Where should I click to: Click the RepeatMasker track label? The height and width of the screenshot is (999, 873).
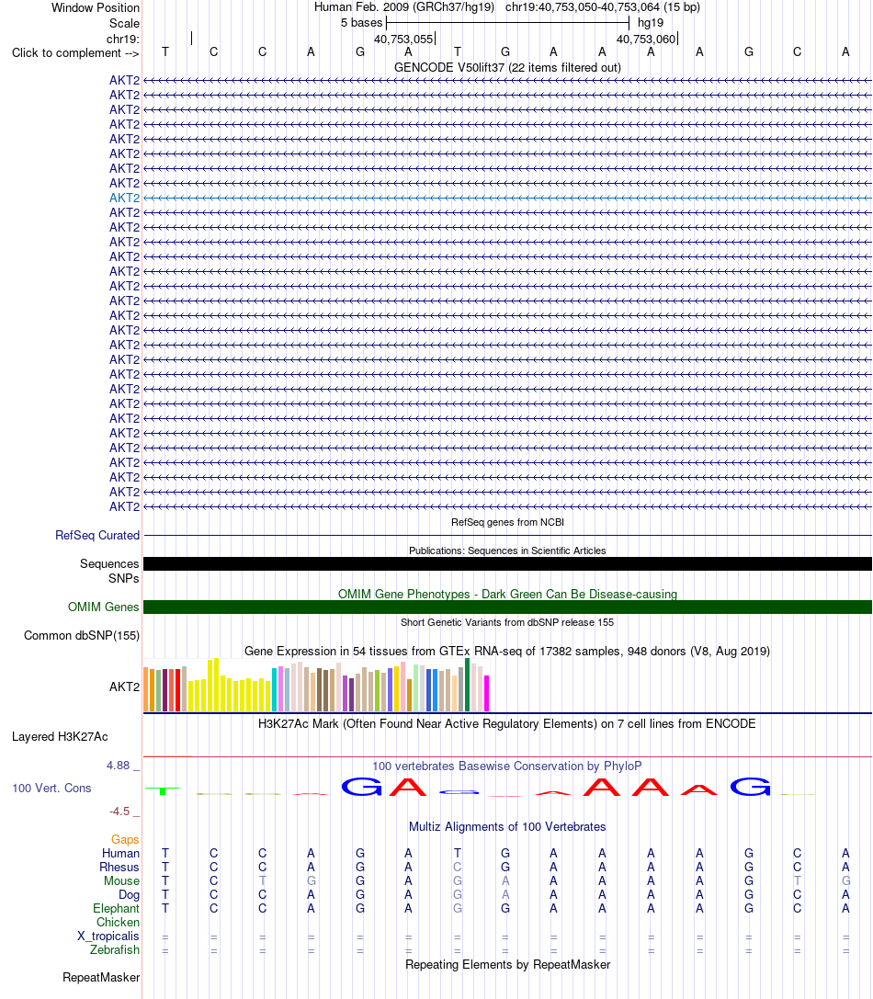[101, 977]
